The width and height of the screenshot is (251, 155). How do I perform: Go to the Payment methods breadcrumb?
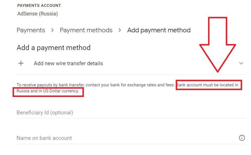pos(86,30)
